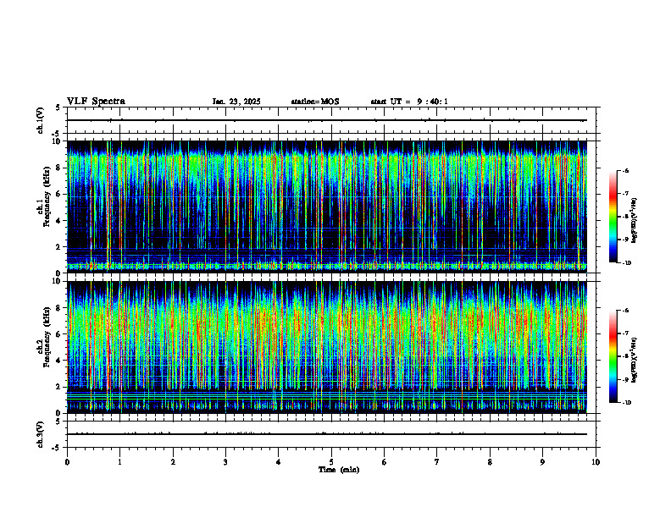Click the ch.2 colorbar "-6" label
The width and height of the screenshot is (671, 518).
click(x=625, y=311)
